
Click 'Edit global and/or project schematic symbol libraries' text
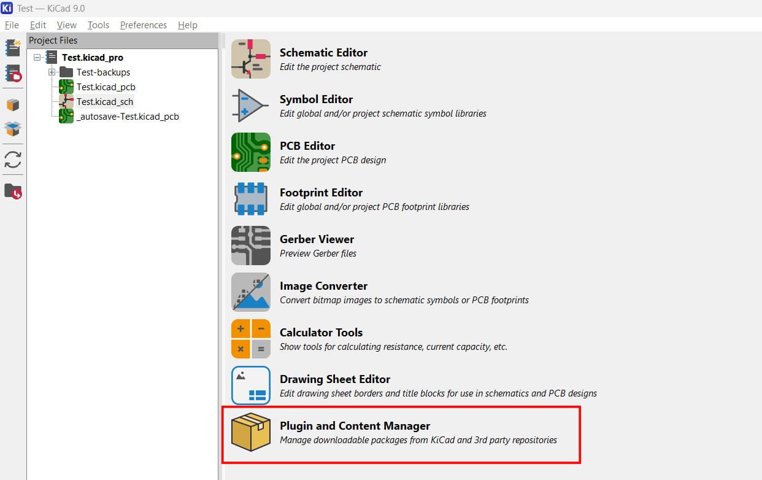pyautogui.click(x=383, y=114)
